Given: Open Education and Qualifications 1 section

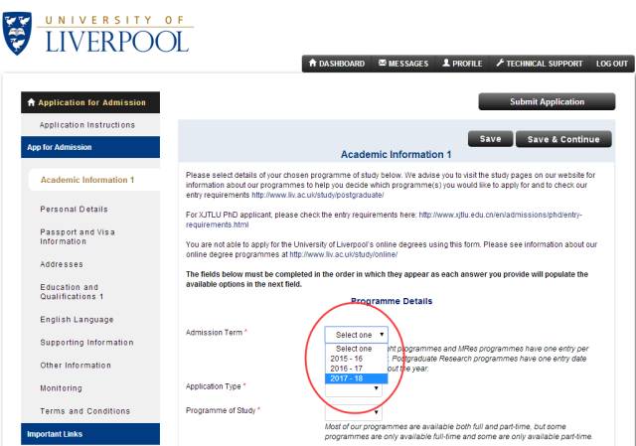Looking at the screenshot, I should point(72,292).
